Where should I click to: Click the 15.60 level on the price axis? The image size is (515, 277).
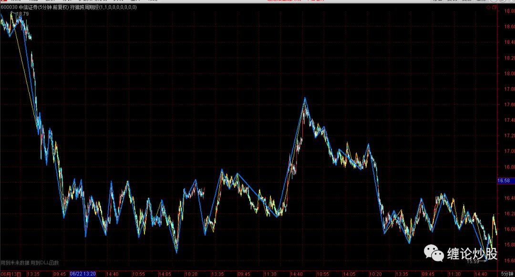(505, 260)
